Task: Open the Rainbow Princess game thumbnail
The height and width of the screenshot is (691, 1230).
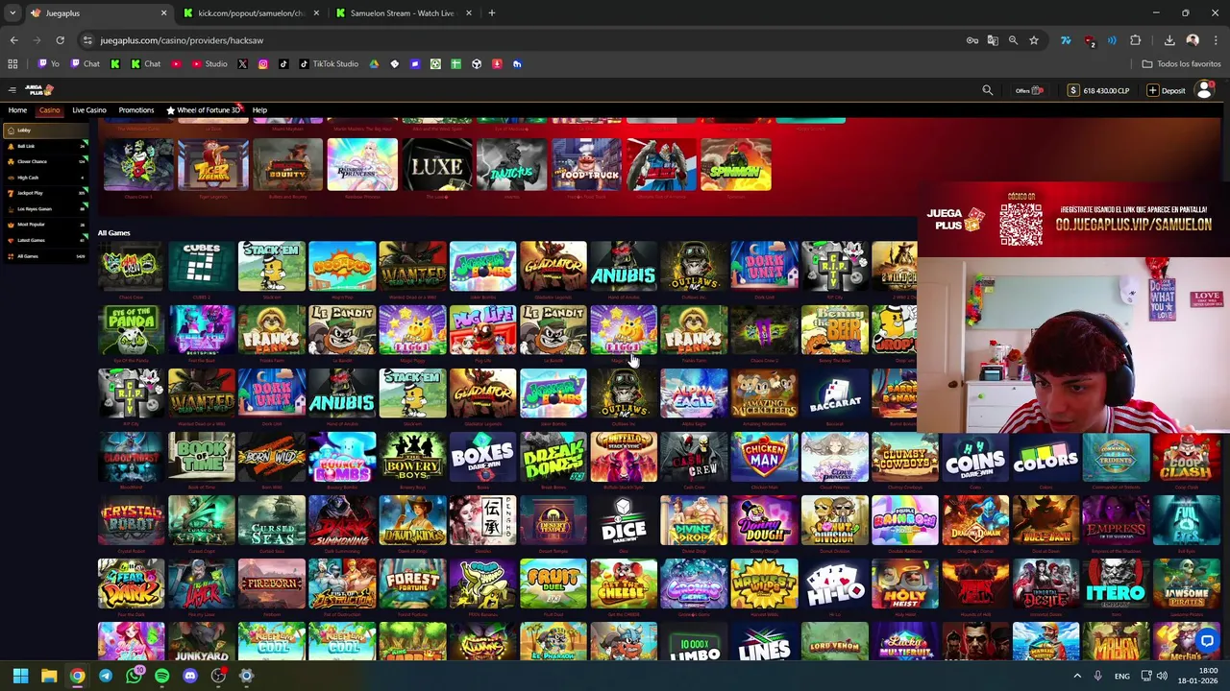Action: (x=362, y=165)
